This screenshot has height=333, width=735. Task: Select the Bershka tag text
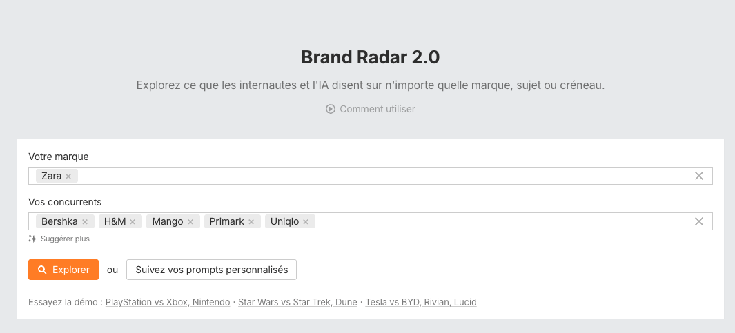(x=59, y=221)
